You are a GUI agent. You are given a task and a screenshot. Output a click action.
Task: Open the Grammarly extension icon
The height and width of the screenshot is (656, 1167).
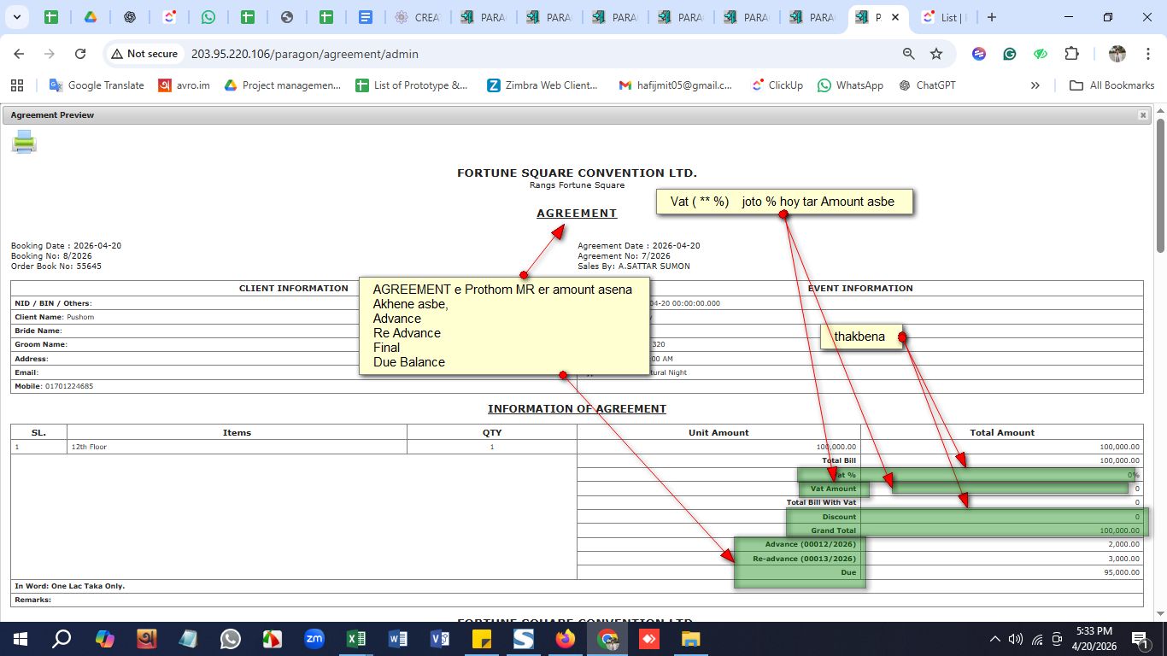tap(1010, 54)
